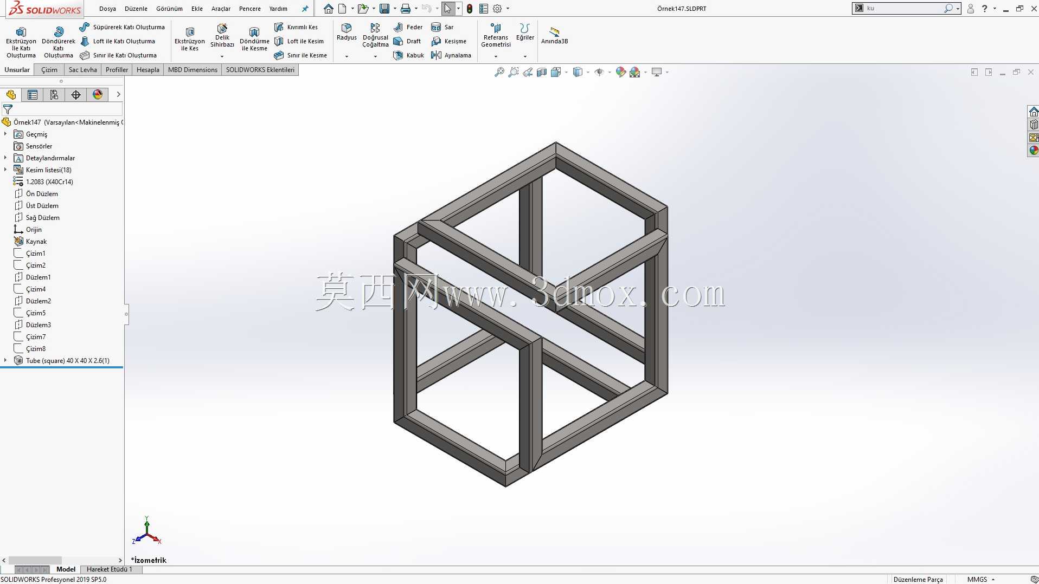The image size is (1039, 584).
Task: Open the Options gear icon
Action: tap(497, 9)
